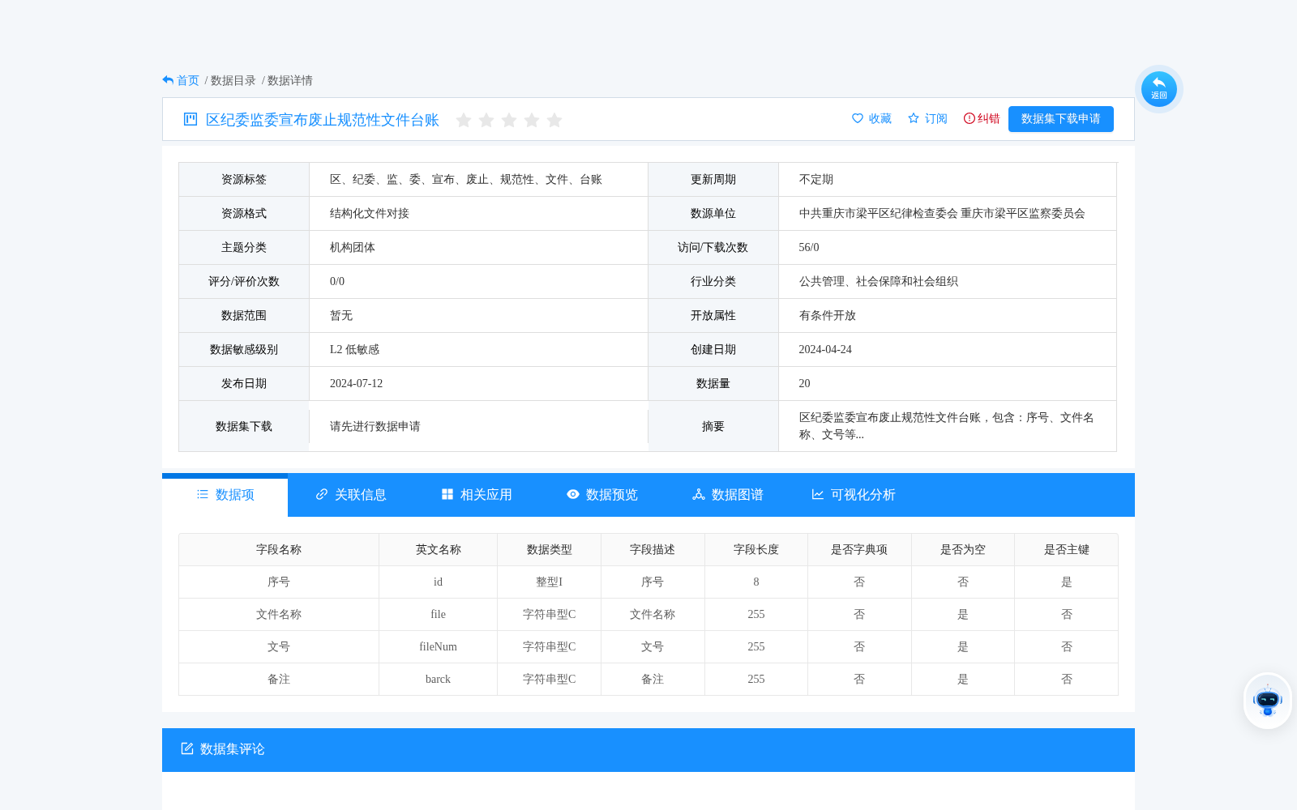Click the 是否主键 column header
Screen dimensions: 1297x810
(x=1067, y=550)
